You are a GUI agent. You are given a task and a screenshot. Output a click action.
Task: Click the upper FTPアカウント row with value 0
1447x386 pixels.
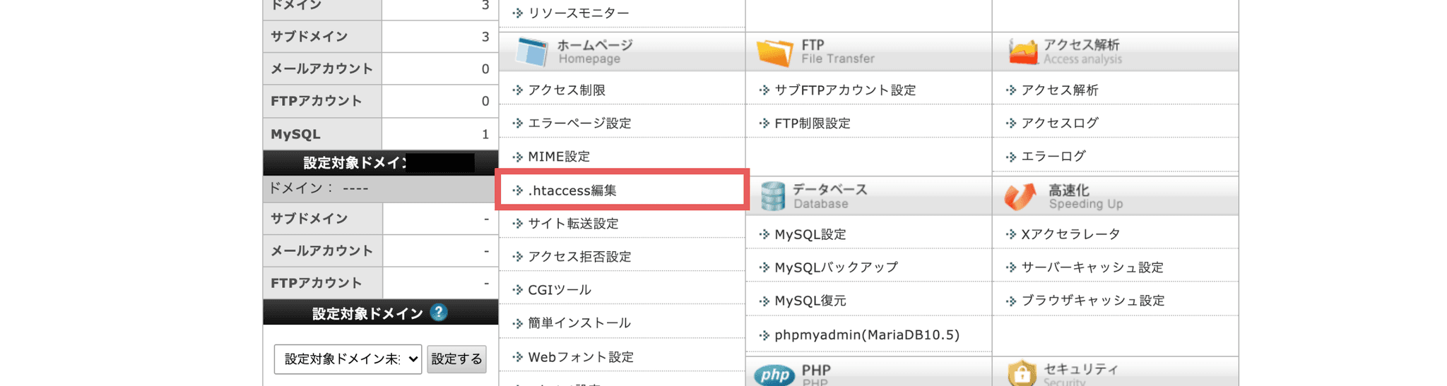[x=381, y=101]
